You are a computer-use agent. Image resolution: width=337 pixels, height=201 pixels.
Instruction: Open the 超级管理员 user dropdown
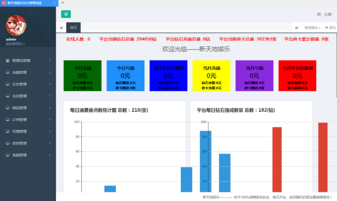[x=15, y=44]
